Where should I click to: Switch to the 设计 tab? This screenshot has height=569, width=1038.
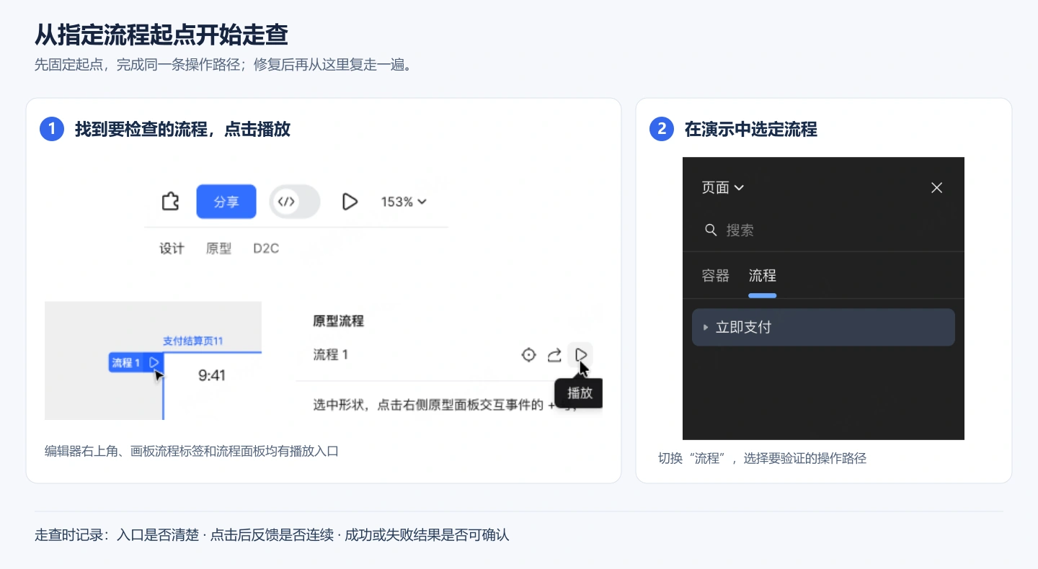pos(172,248)
